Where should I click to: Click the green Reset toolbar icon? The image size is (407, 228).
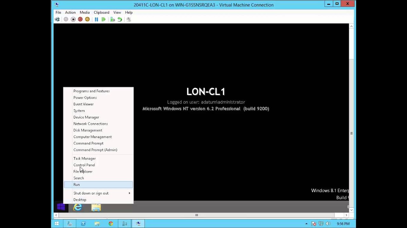point(103,19)
